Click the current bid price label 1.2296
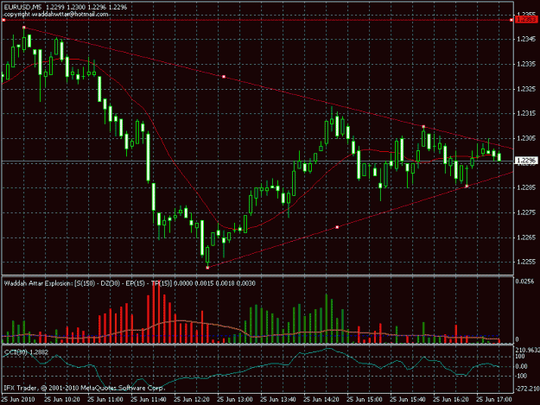 [x=526, y=161]
